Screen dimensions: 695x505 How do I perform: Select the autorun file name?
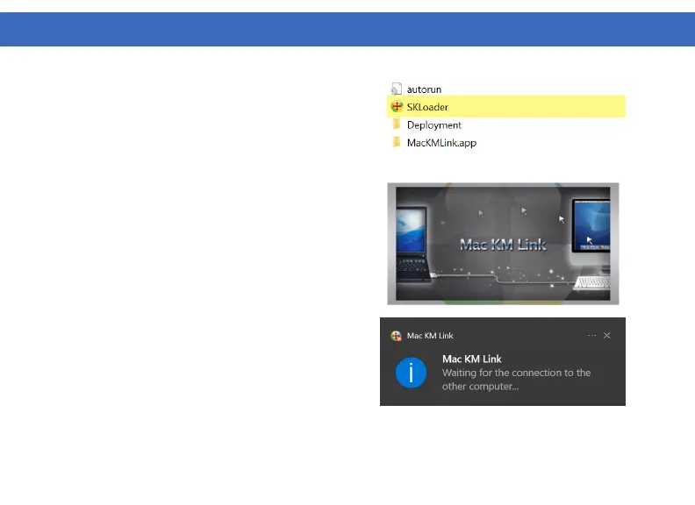click(x=425, y=89)
